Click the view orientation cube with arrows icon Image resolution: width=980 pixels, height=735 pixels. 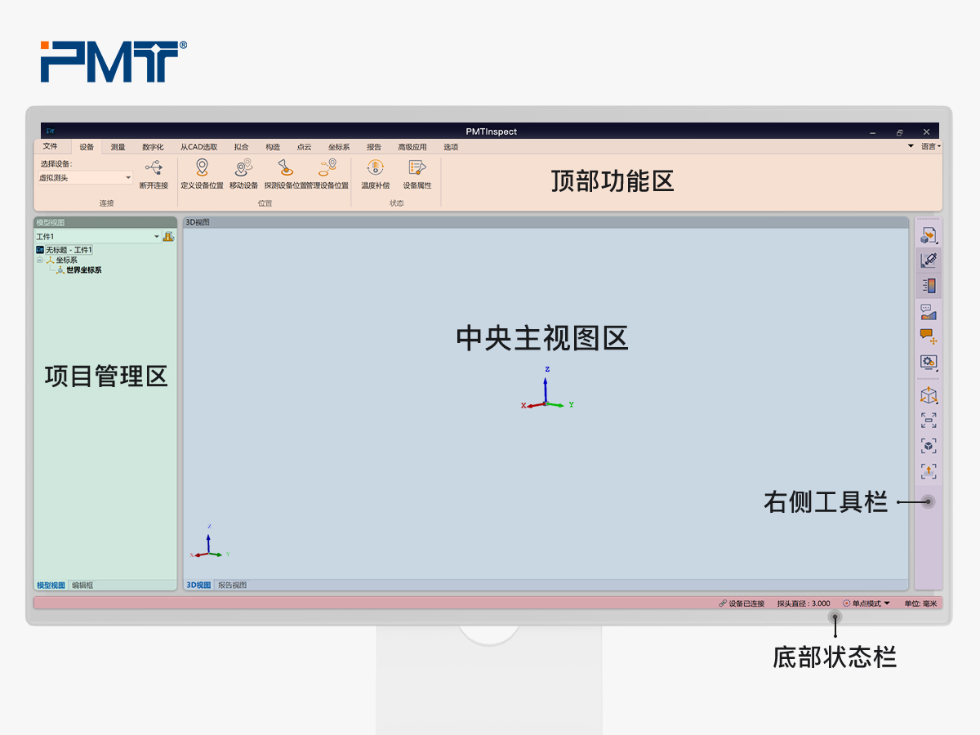click(x=929, y=395)
